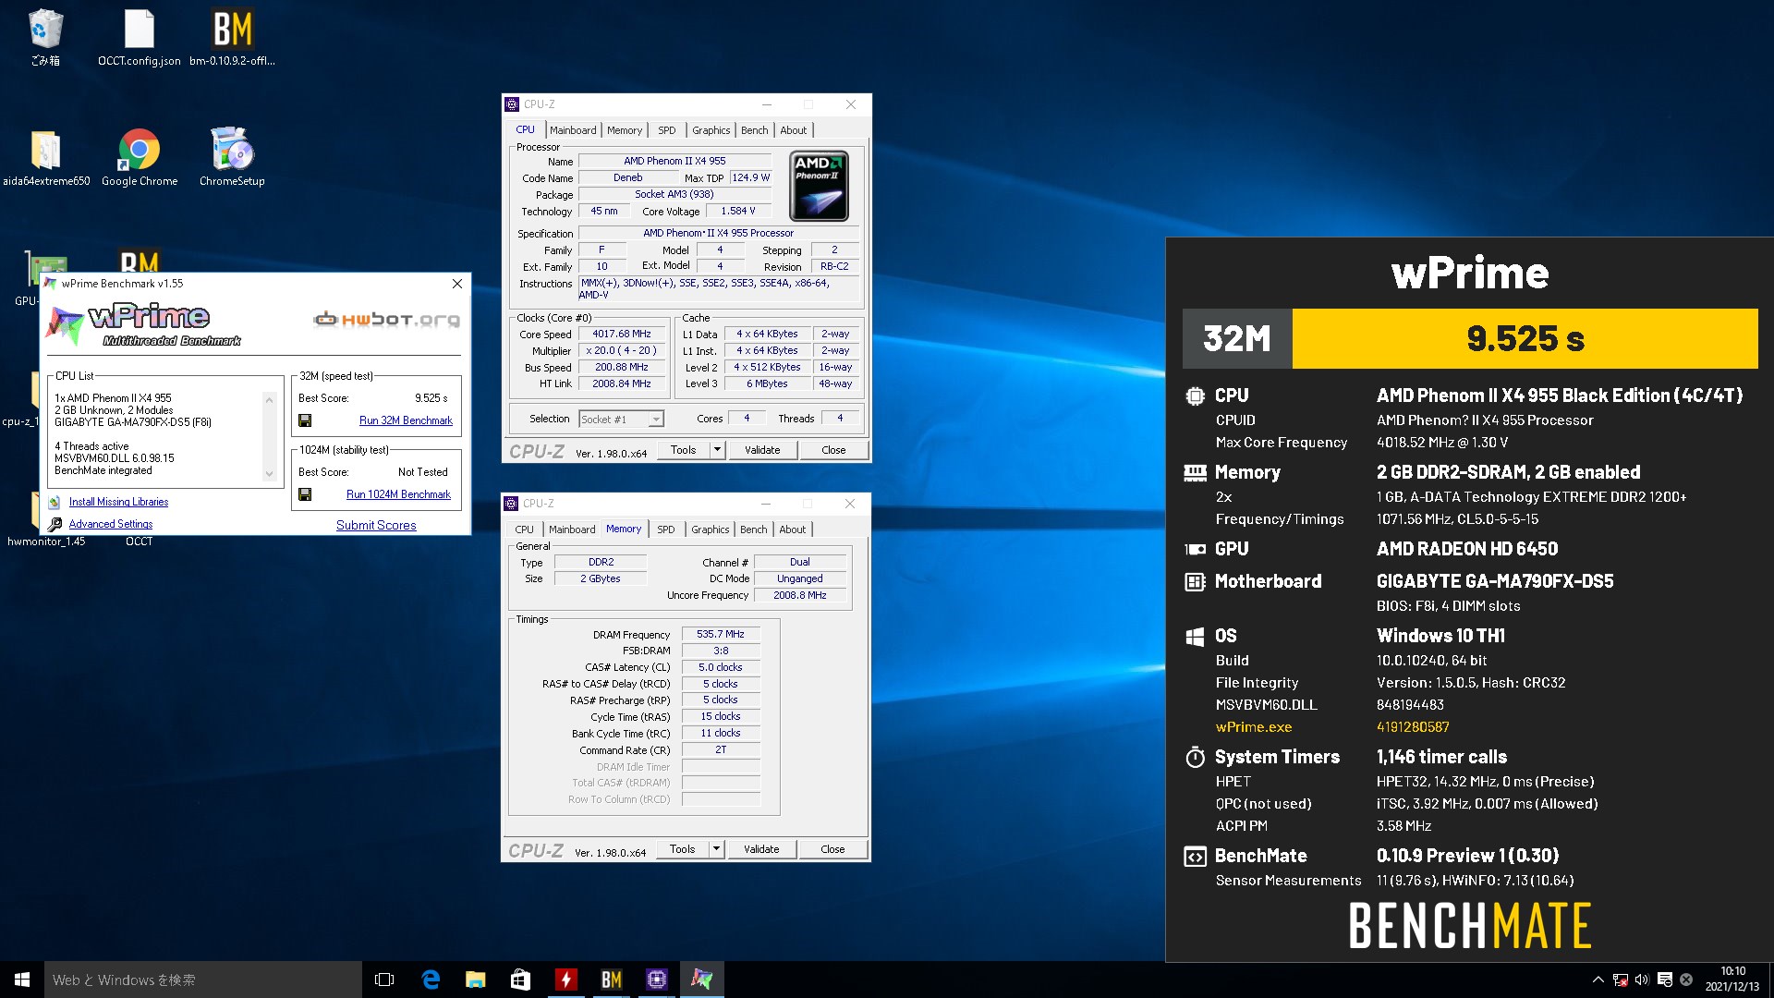Switch to the Memory tab in top CPU-Z
This screenshot has height=998, width=1774.
point(625,130)
